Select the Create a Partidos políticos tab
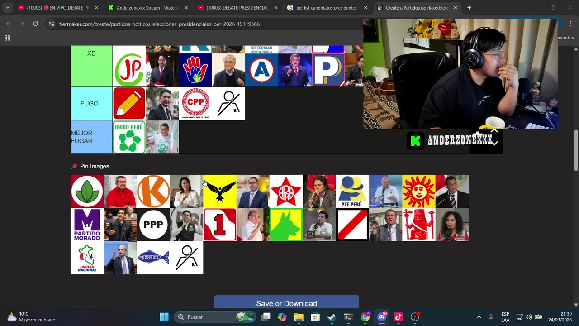Image resolution: width=579 pixels, height=326 pixels. (417, 8)
